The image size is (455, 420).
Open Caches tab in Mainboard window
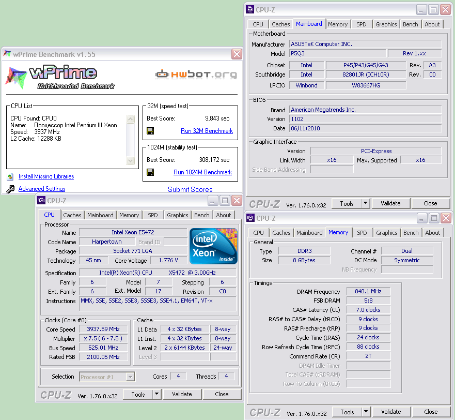[x=281, y=24]
